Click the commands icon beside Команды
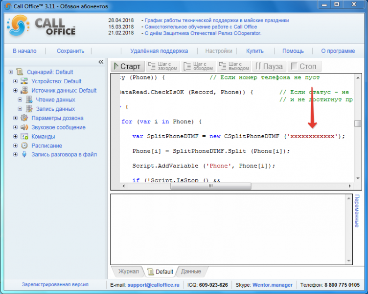Viewport: 368px width, 294px height. [x=24, y=136]
